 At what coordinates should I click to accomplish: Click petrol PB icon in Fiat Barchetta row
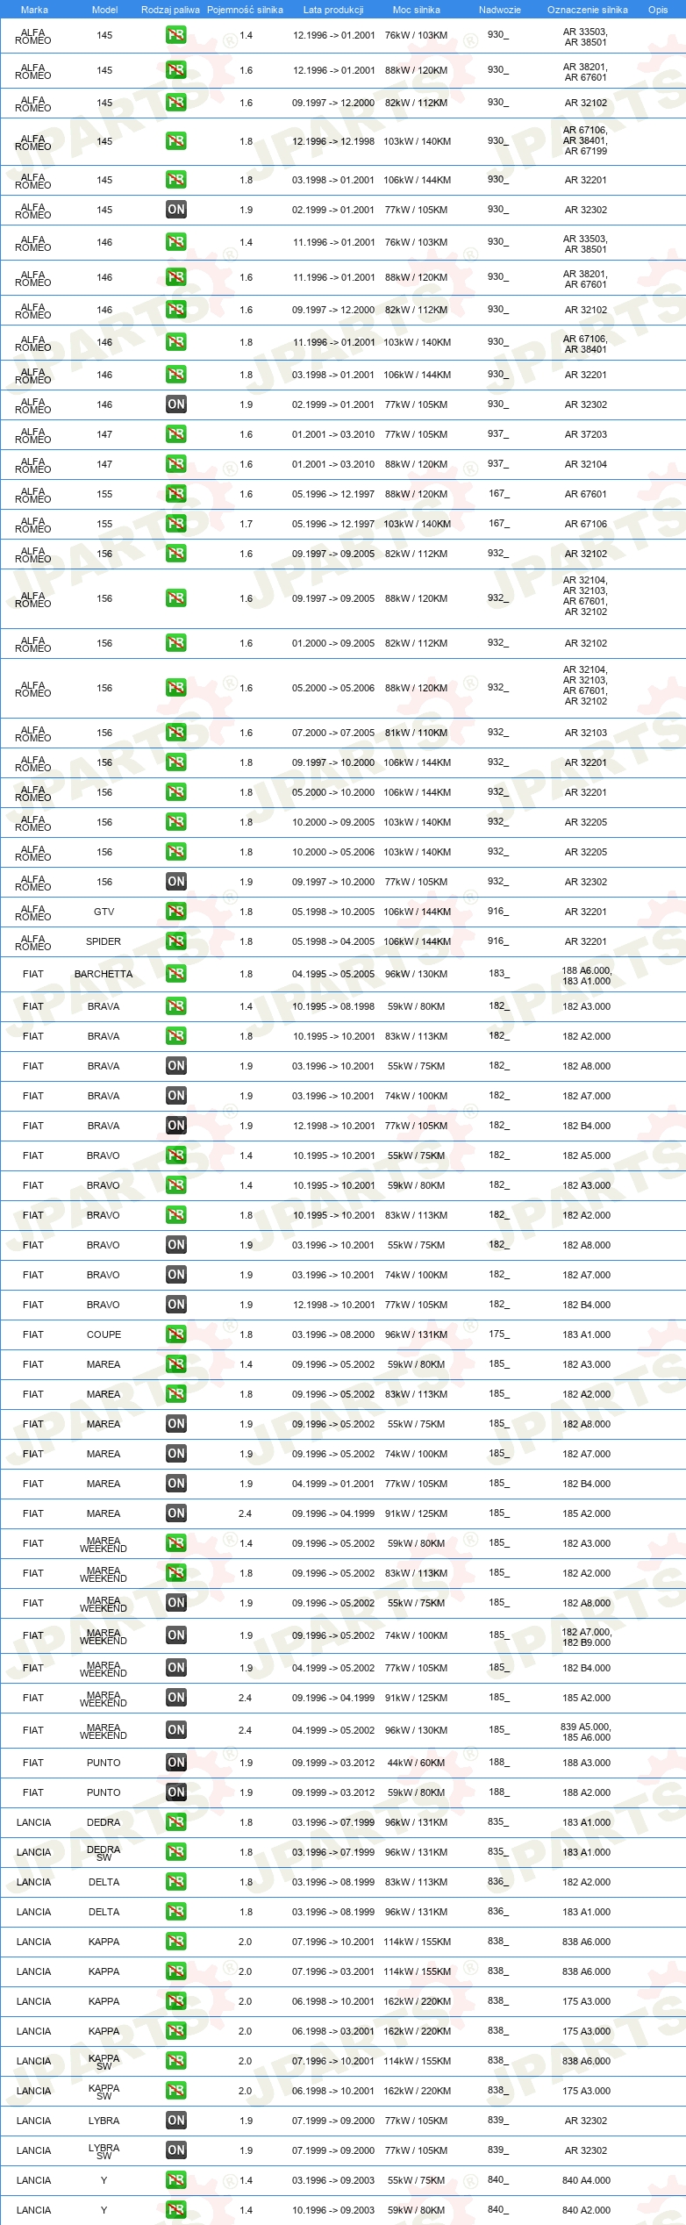pos(175,974)
